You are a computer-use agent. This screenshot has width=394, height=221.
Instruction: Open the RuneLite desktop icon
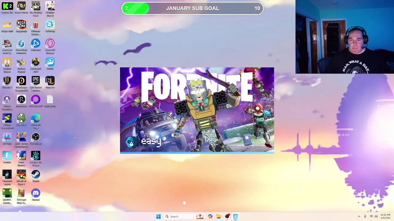click(x=50, y=83)
